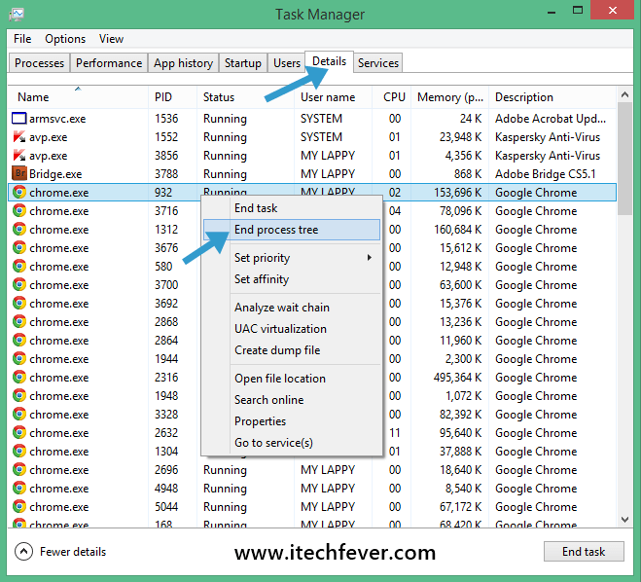Sort by the Memory column header
The width and height of the screenshot is (641, 582).
[x=449, y=97]
